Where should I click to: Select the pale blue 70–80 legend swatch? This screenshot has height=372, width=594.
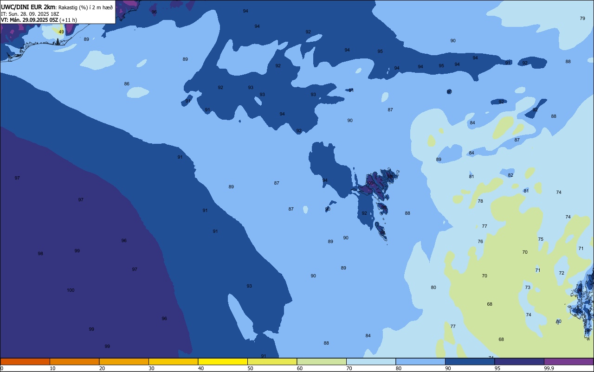click(371, 361)
